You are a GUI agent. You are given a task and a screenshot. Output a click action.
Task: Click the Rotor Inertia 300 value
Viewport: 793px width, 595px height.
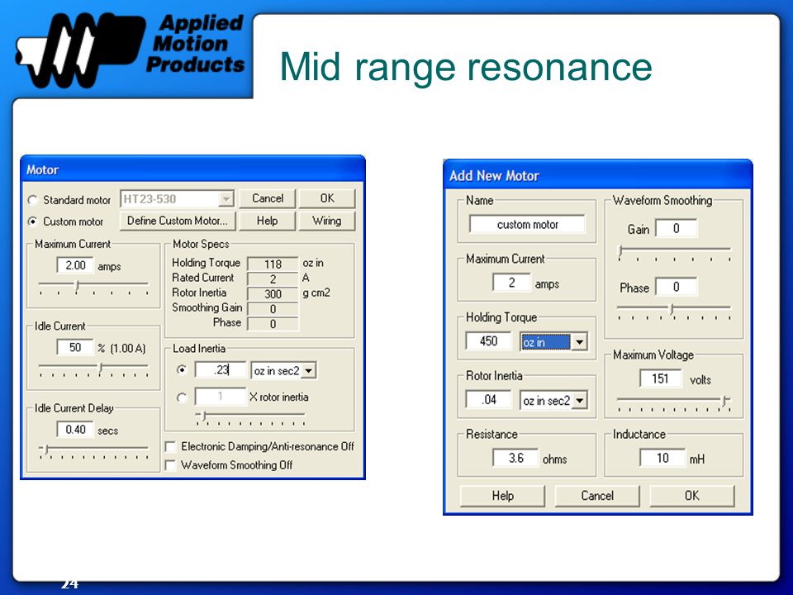coord(273,294)
